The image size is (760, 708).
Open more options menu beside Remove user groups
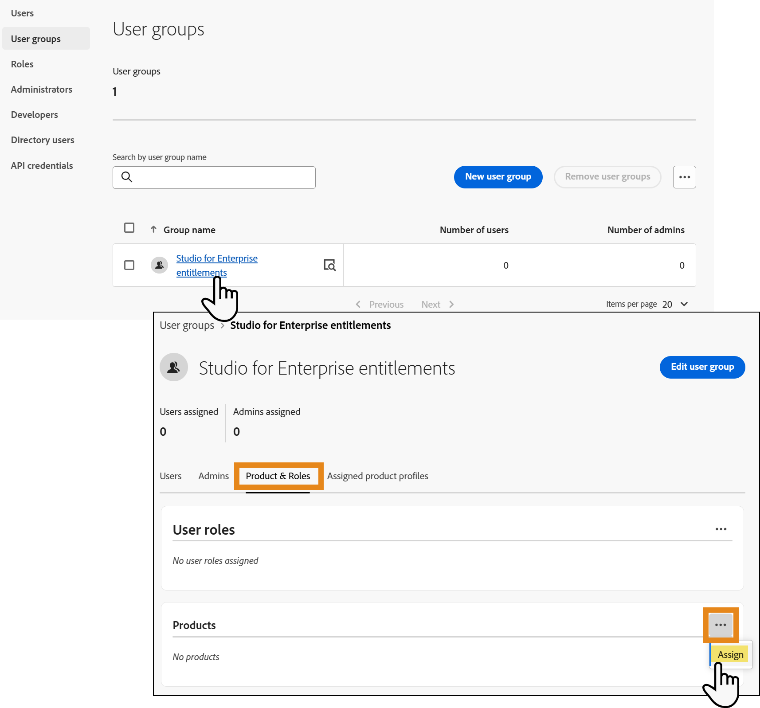click(x=684, y=177)
